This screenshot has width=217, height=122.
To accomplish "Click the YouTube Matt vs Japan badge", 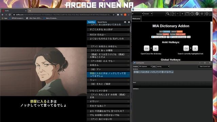I will [178, 34].
